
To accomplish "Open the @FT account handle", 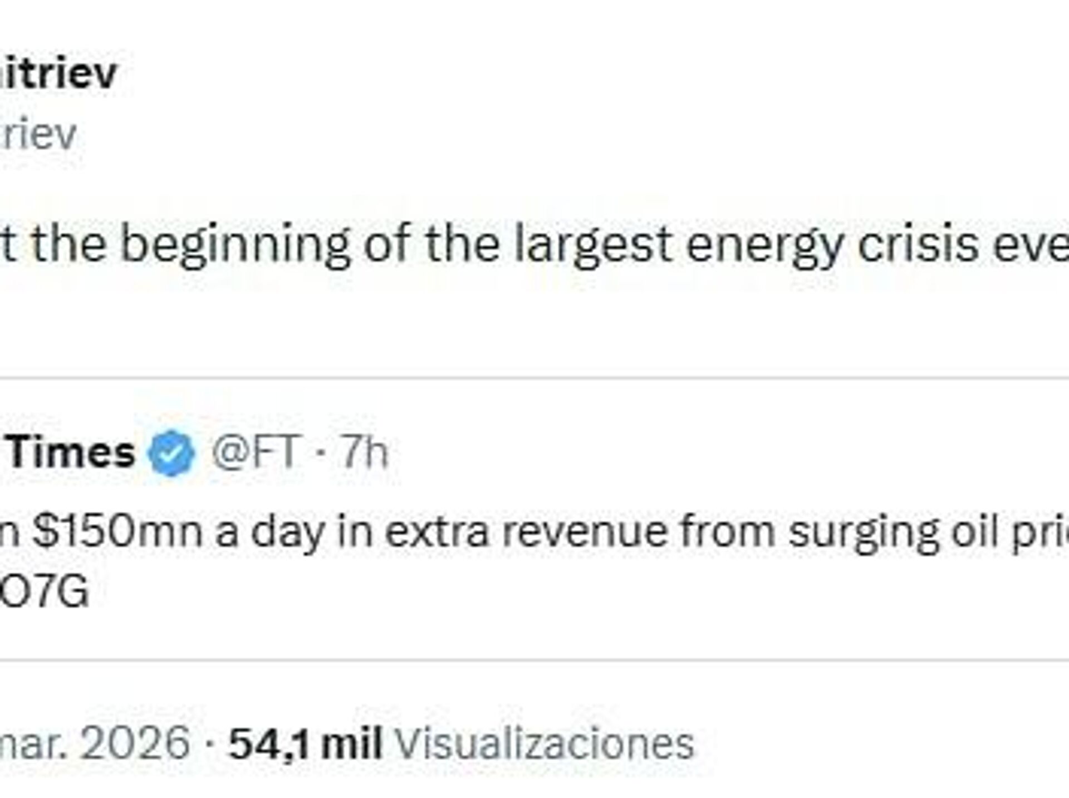I will coord(257,452).
